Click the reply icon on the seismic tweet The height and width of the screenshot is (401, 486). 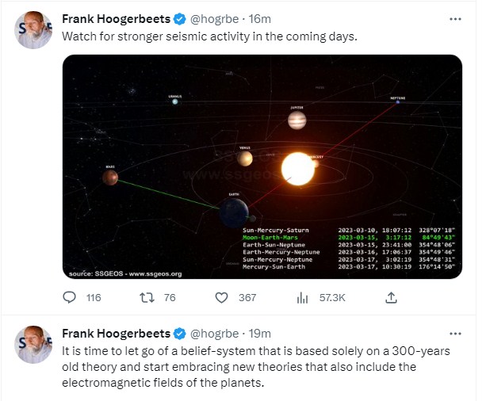(x=71, y=298)
